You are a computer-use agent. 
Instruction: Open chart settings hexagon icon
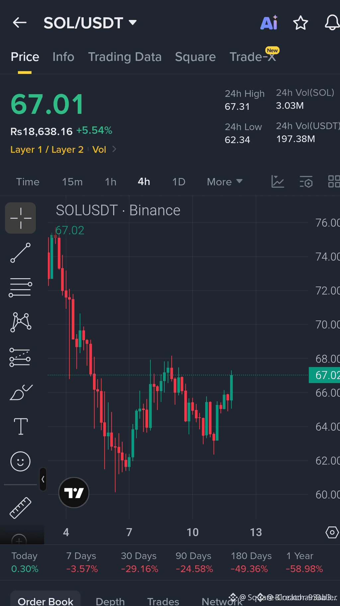(332, 532)
